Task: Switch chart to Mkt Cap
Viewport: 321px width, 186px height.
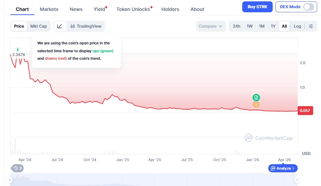Action: 38,26
